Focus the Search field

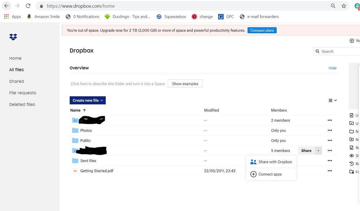click(337, 52)
